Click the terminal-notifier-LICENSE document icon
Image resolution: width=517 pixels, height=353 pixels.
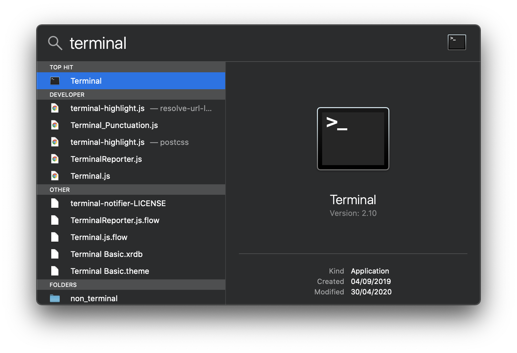(55, 203)
